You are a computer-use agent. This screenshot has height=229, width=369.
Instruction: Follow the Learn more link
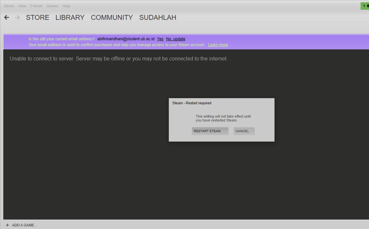(218, 45)
